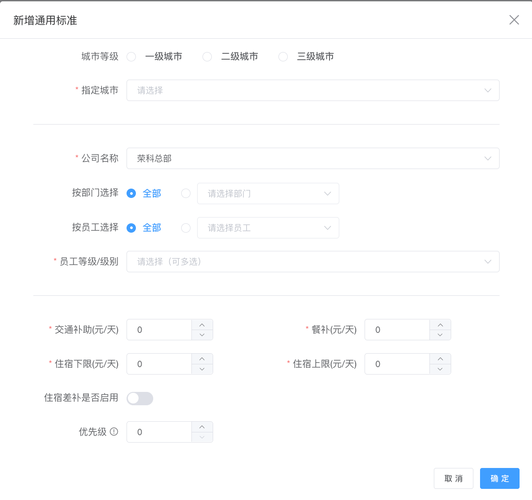Select the 一级城市 radio button
The height and width of the screenshot is (500, 532).
(x=131, y=57)
